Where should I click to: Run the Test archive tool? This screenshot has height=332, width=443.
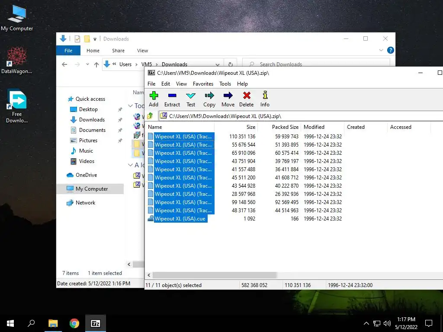pos(191,99)
